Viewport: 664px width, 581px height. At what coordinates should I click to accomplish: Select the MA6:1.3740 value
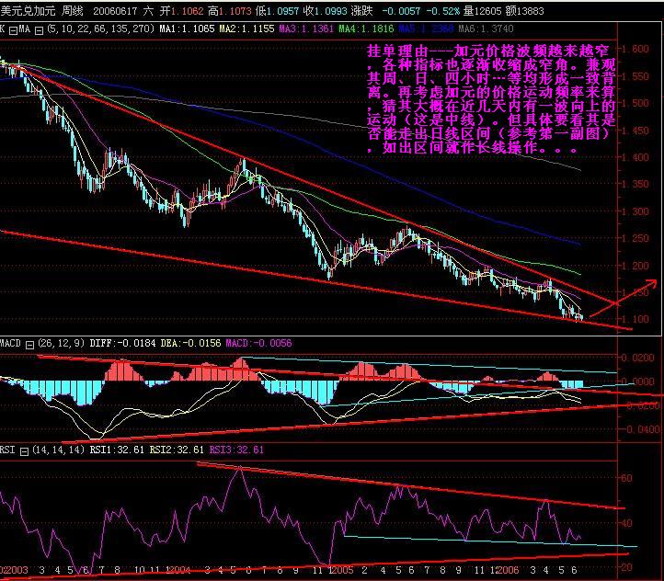pos(486,29)
